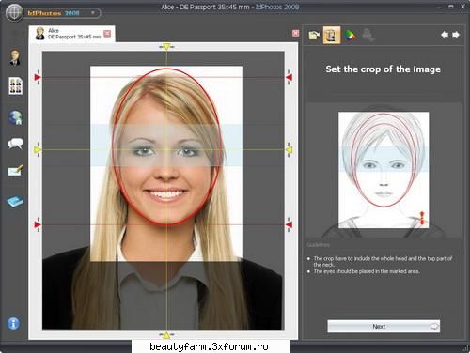
Task: Grab the top yellow vertical guide handle
Action: pyautogui.click(x=166, y=47)
